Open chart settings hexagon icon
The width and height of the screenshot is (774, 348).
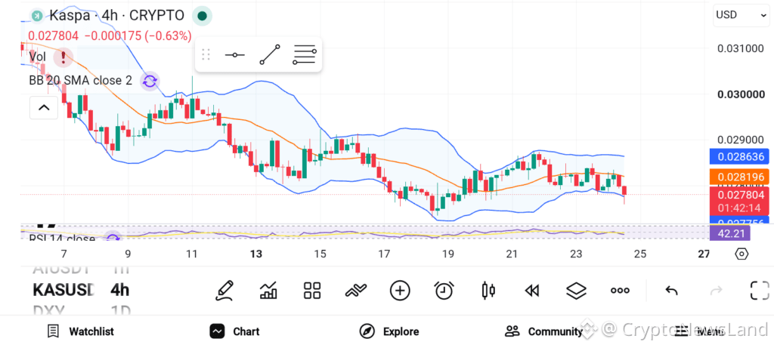coord(741,254)
